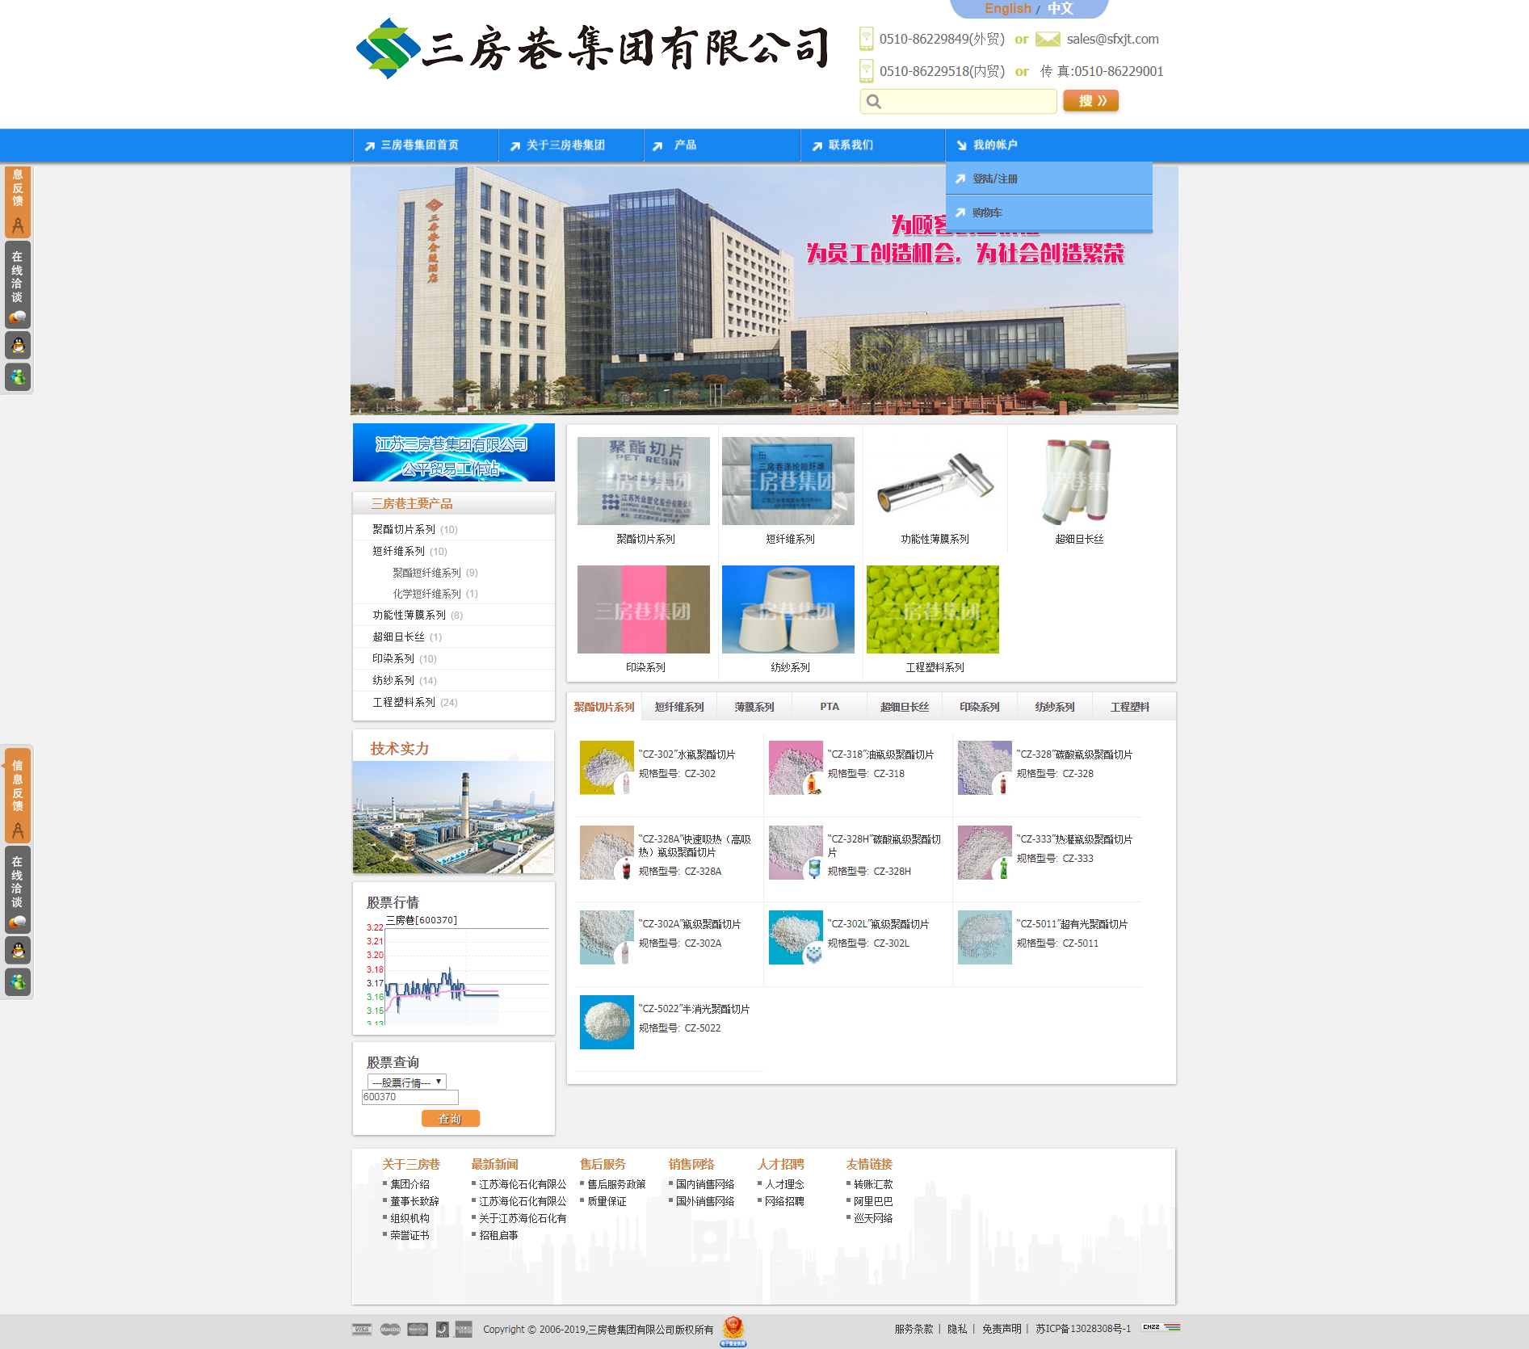Click the police security badge icon
1529x1349 pixels.
(733, 1330)
